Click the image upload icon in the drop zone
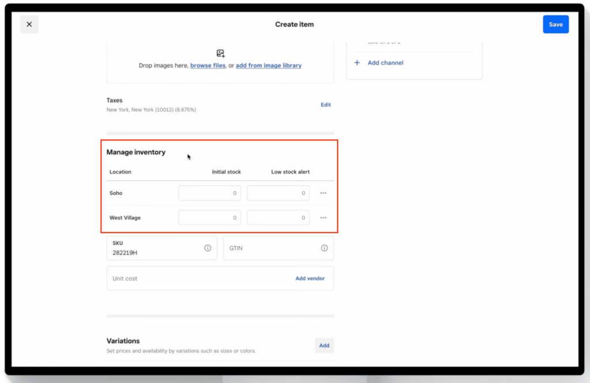 coord(220,52)
